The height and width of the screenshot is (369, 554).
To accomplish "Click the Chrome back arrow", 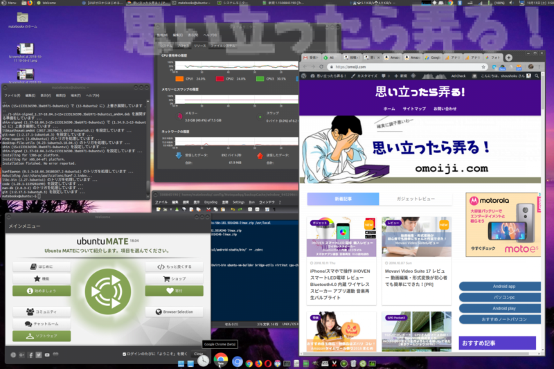I will tap(305, 66).
